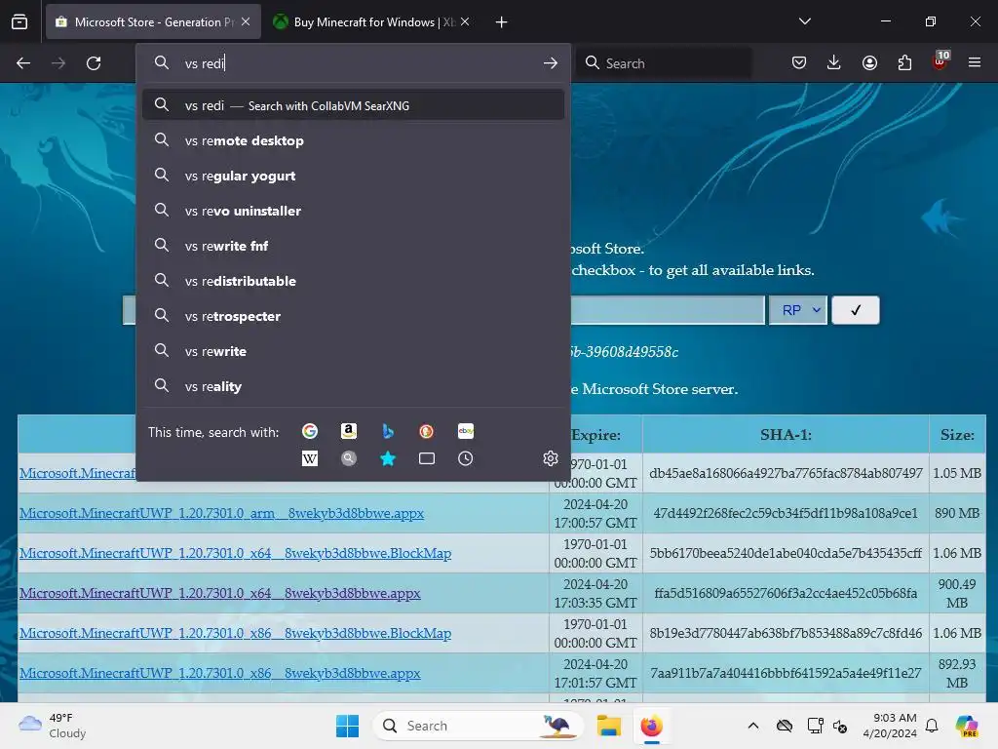Search this time with Wikipedia
Image resolution: width=998 pixels, height=749 pixels.
click(309, 458)
